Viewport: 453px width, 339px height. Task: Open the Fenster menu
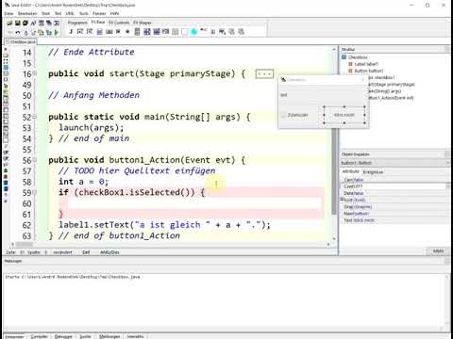click(x=99, y=13)
